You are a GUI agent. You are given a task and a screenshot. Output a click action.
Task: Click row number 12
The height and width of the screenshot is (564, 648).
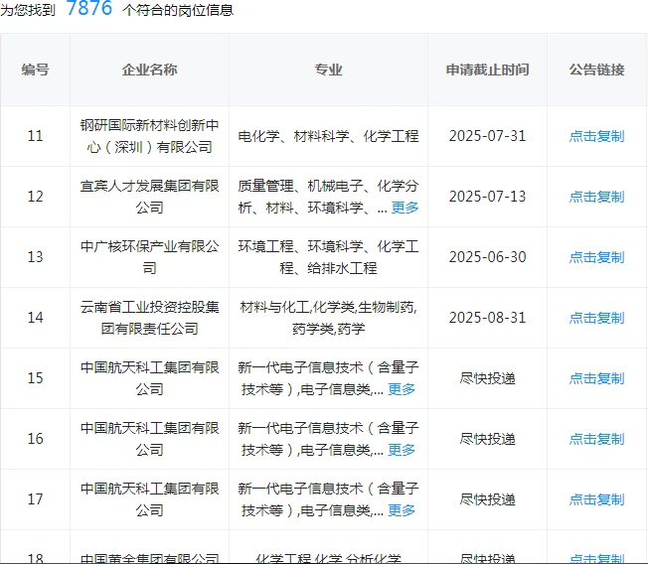(x=35, y=197)
